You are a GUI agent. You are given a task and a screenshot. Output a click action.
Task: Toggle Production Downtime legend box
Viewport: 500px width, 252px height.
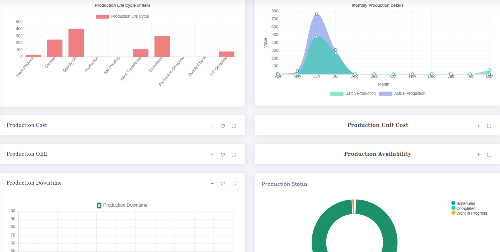[x=99, y=205]
